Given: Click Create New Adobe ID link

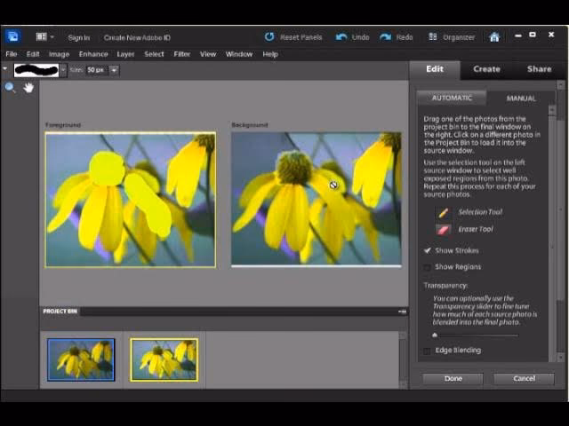Looking at the screenshot, I should coord(137,37).
